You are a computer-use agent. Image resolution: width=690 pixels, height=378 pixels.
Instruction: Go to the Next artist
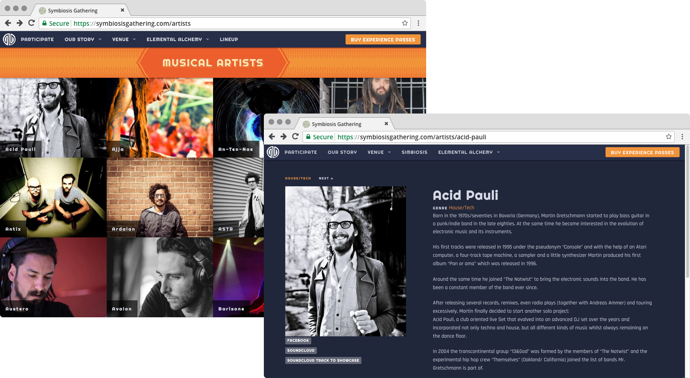326,178
